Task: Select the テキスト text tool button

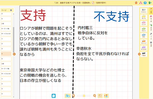Action: coord(144,11)
